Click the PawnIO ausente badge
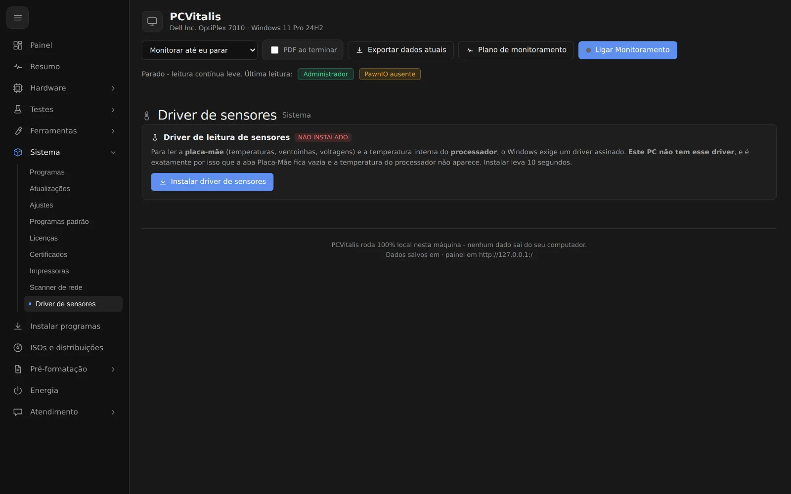This screenshot has height=494, width=791. click(390, 74)
